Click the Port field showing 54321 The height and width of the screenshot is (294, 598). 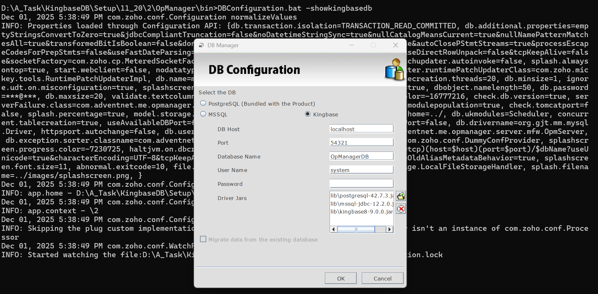point(361,142)
